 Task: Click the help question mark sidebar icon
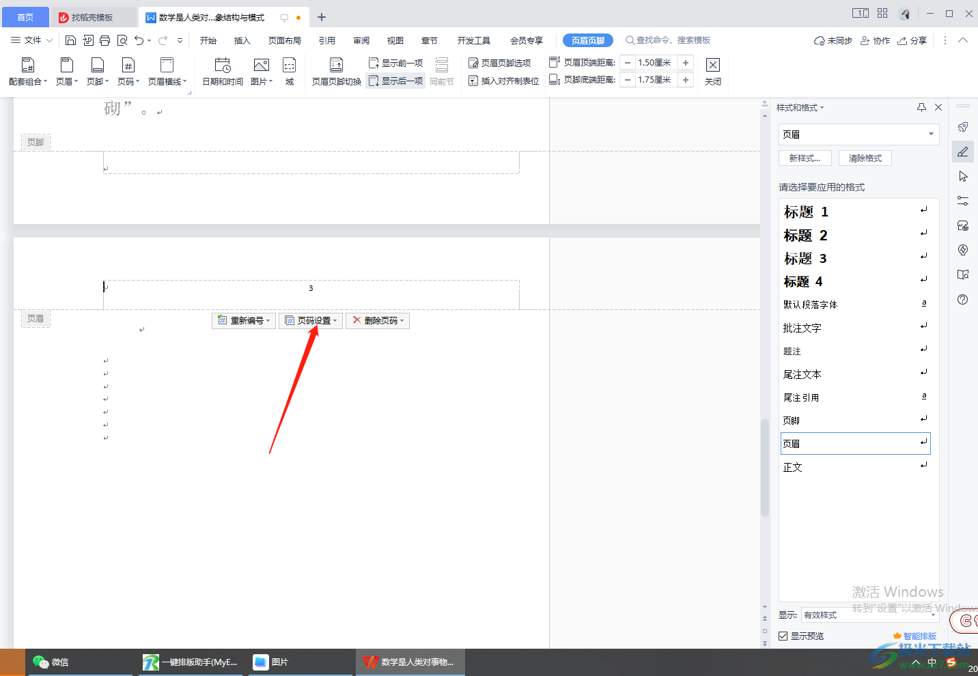click(963, 299)
